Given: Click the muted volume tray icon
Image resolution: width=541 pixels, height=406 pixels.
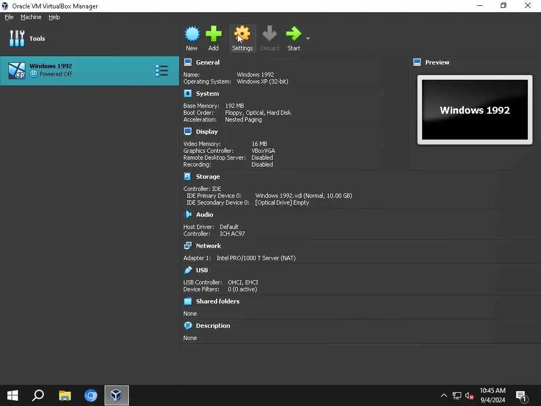Looking at the screenshot, I should coord(469,395).
